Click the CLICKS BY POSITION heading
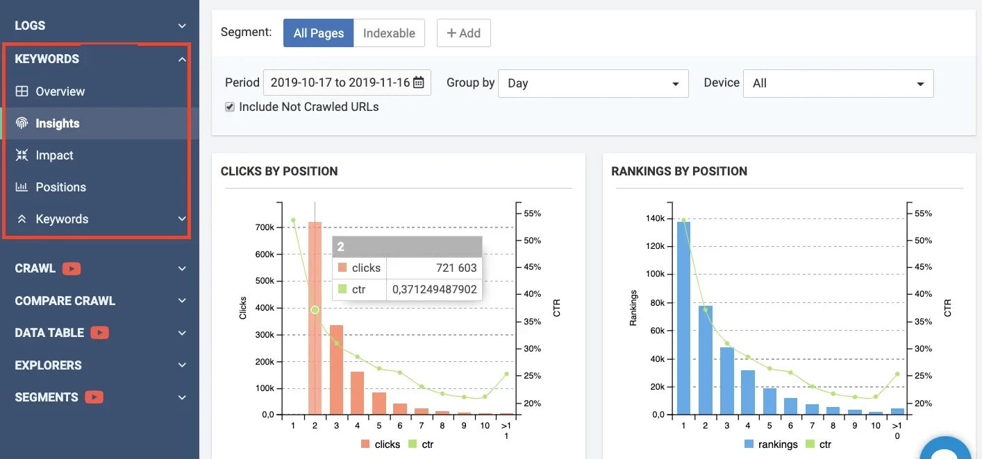The width and height of the screenshot is (982, 459). coord(279,171)
